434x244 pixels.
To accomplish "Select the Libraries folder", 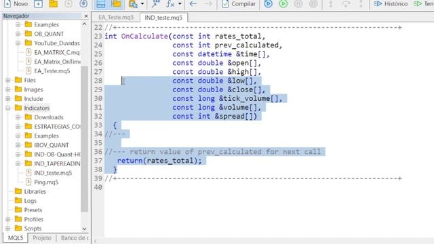I will [35, 191].
